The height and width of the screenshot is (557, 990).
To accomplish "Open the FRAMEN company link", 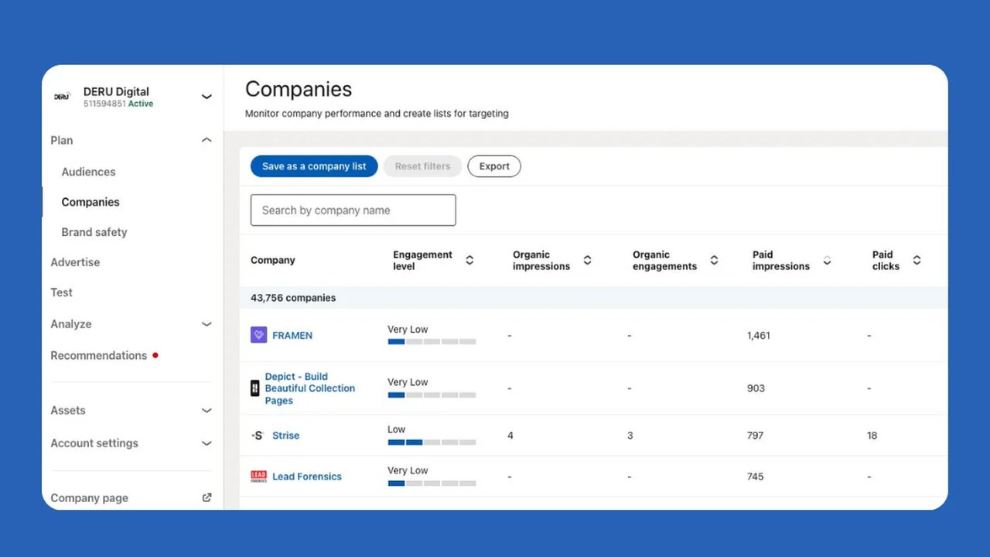I will click(292, 336).
